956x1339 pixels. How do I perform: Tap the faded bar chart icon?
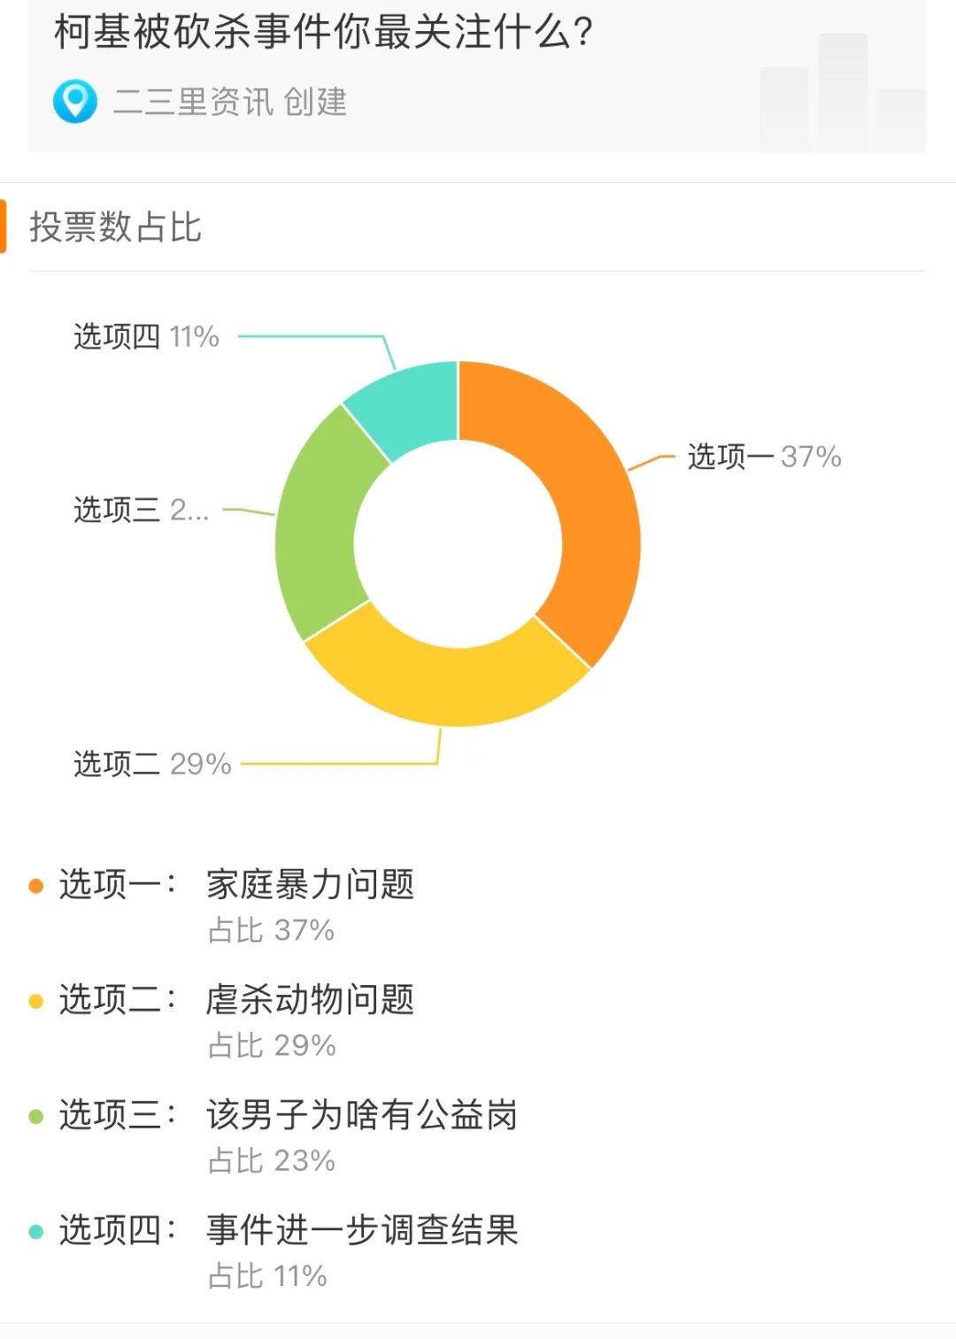pos(841,94)
